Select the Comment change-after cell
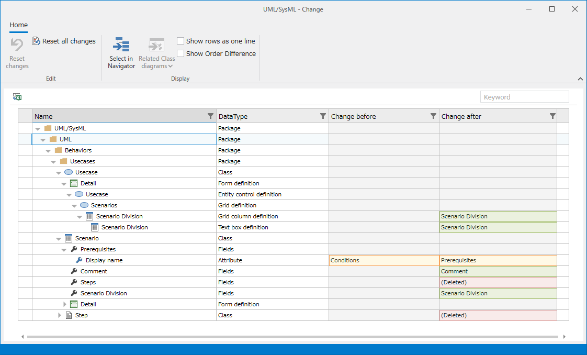The height and width of the screenshot is (355, 587). click(x=498, y=271)
